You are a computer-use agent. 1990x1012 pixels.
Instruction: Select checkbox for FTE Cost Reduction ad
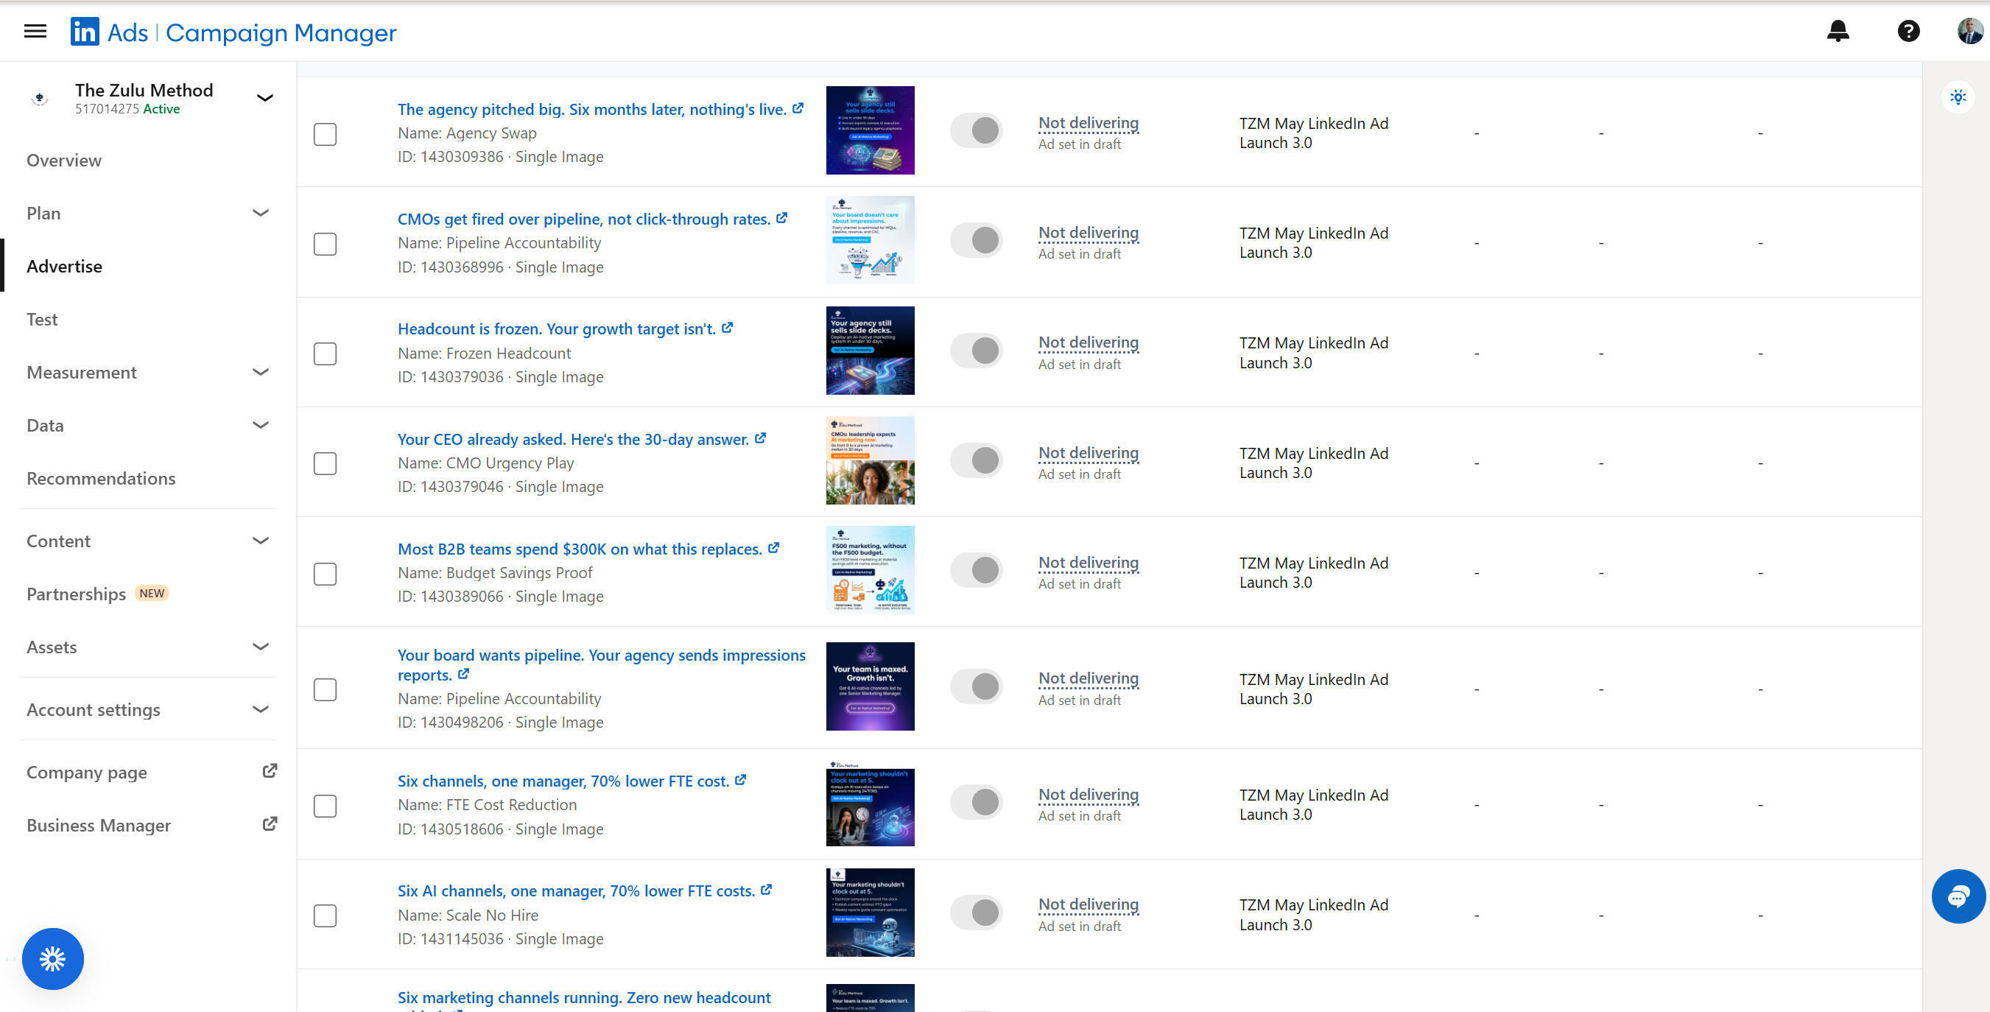coord(326,806)
